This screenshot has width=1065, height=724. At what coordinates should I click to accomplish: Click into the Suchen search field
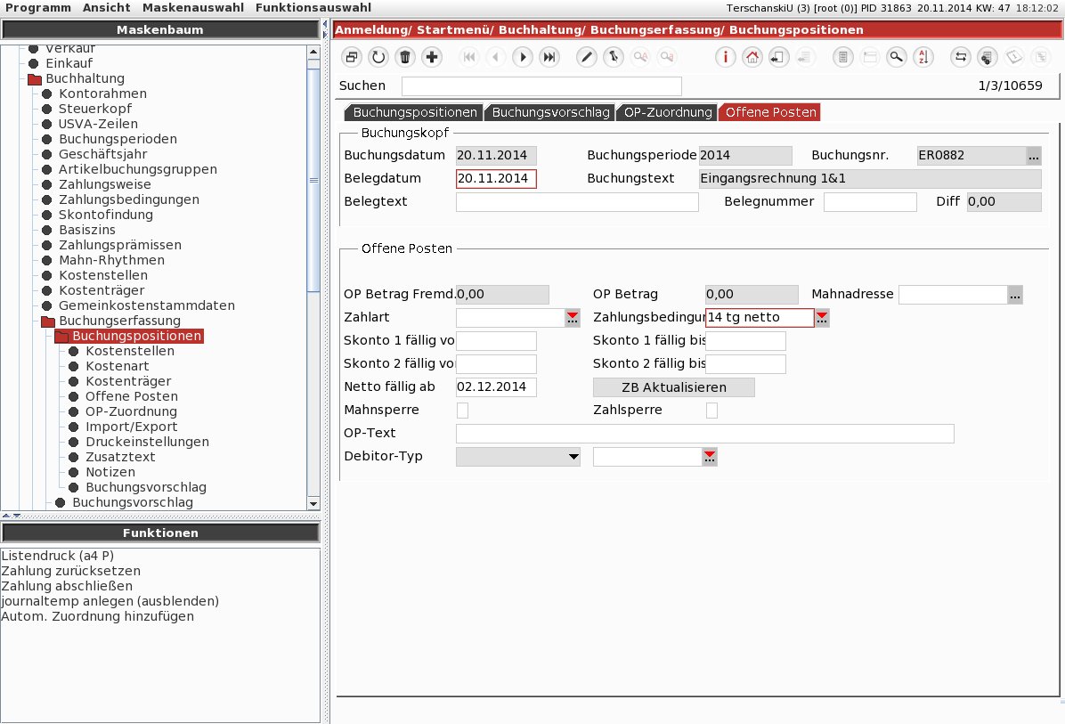541,86
